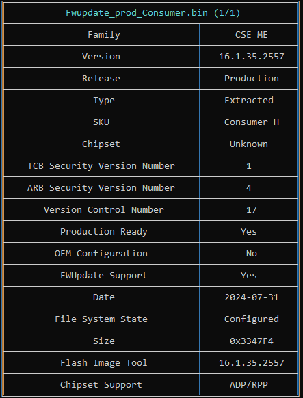303x398 pixels.
Task: Click the OEM Configuration No value
Action: click(x=251, y=253)
